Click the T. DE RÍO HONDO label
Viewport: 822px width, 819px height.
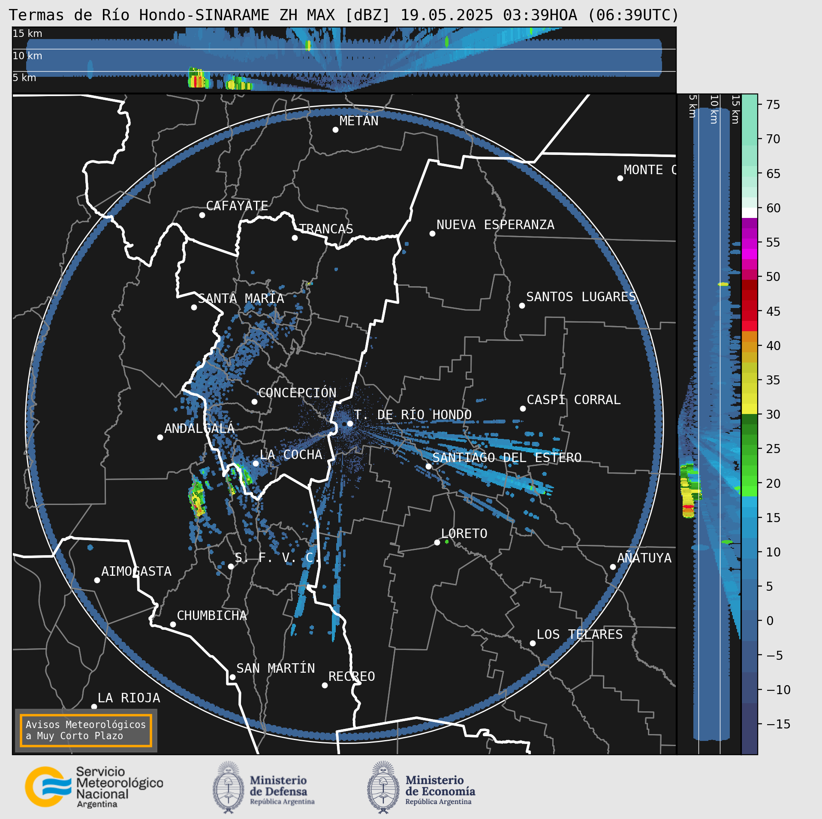413,415
